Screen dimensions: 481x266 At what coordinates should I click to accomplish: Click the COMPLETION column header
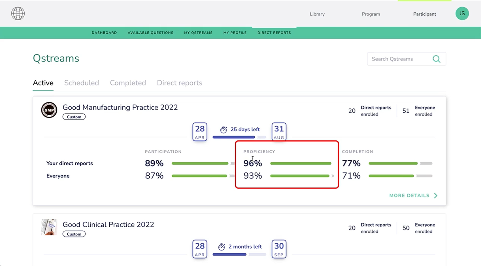tap(357, 152)
